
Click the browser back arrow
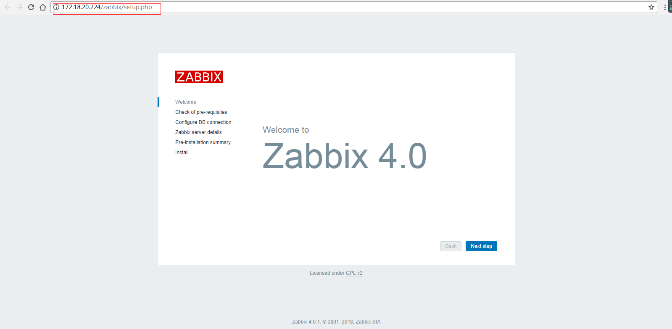[x=8, y=7]
